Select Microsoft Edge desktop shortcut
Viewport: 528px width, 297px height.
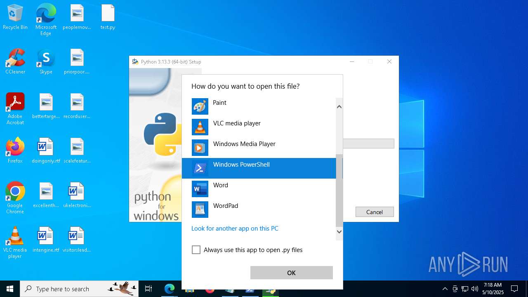(46, 20)
